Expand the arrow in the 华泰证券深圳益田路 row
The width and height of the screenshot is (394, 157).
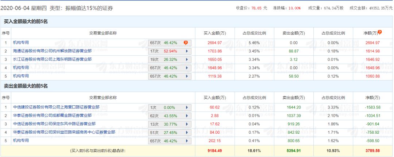[x=187, y=133]
